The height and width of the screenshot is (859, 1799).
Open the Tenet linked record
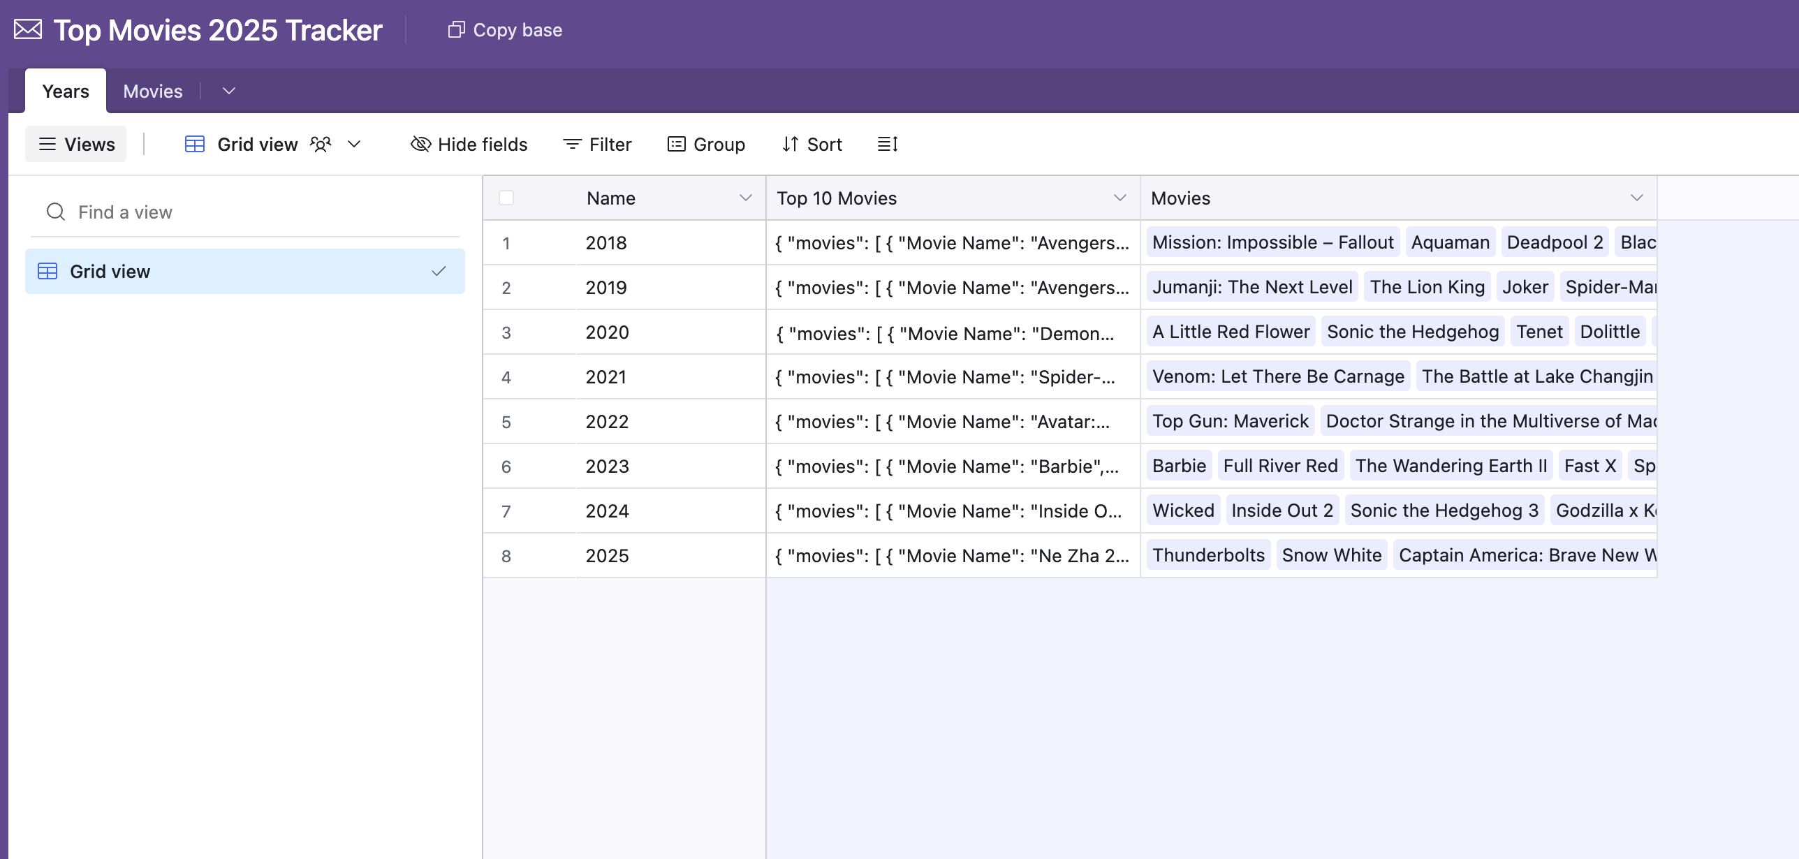(x=1539, y=331)
